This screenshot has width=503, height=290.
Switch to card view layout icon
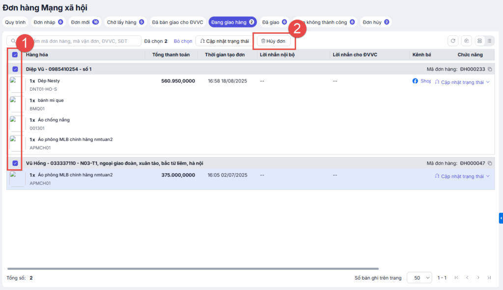[x=479, y=41]
